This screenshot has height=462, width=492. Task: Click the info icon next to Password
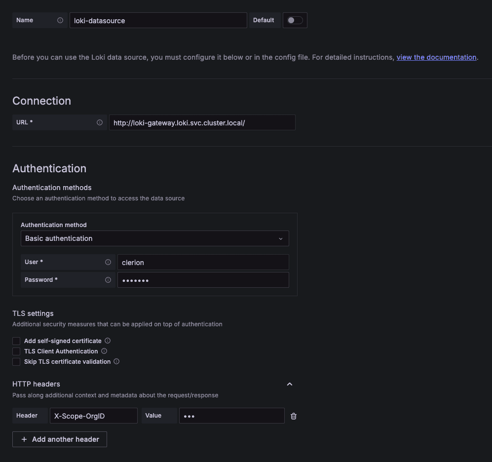pos(108,280)
